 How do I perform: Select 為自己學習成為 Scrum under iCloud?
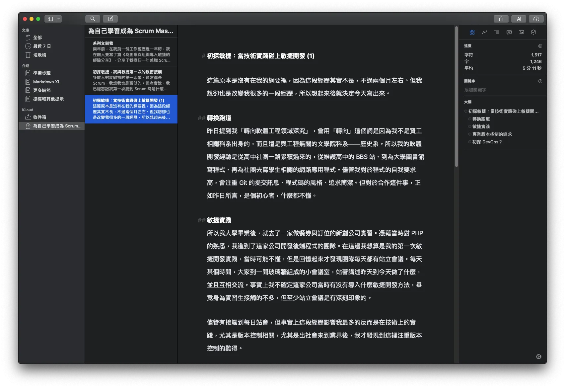click(x=53, y=126)
